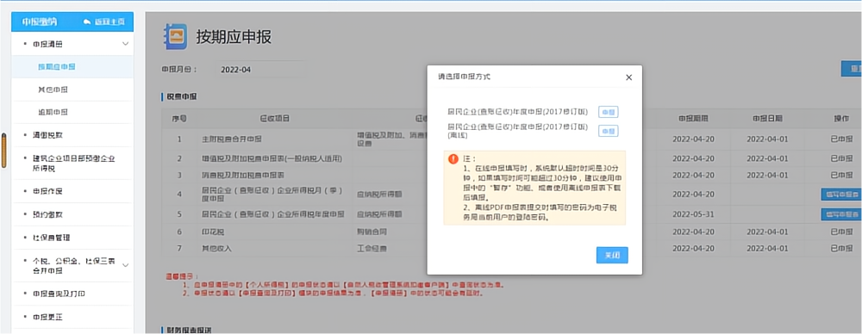
Task: Click the blue 关闭 button in dialog
Action: click(x=612, y=256)
